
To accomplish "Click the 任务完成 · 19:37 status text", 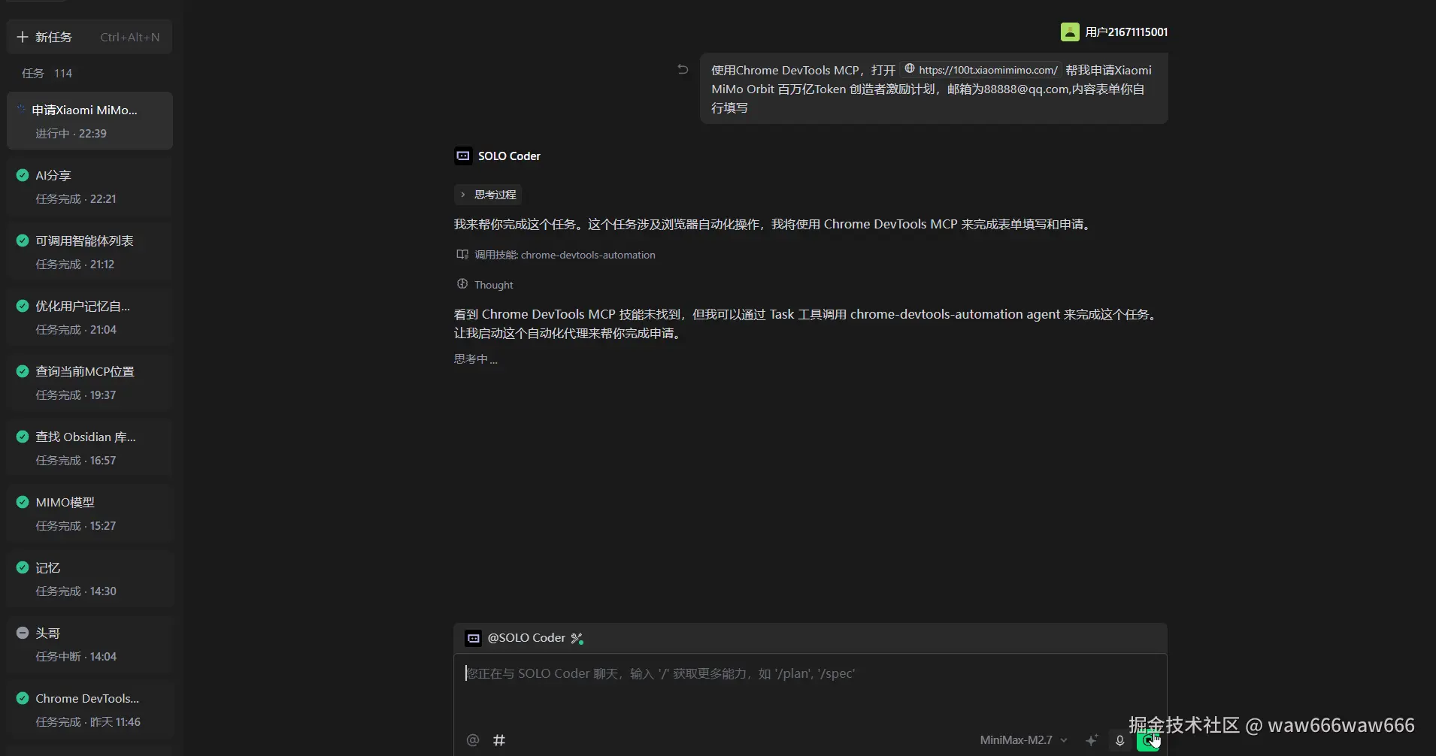I will [x=76, y=395].
